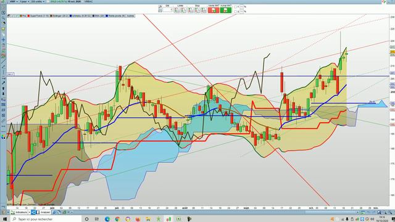Click the first Limite order icon

click(177, 10)
